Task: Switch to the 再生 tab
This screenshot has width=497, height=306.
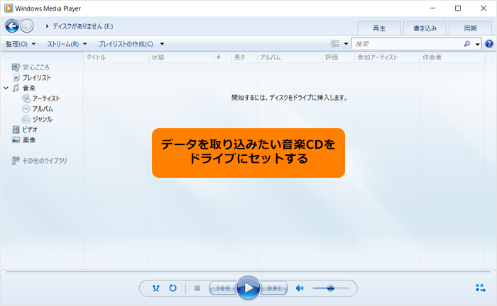Action: (379, 28)
